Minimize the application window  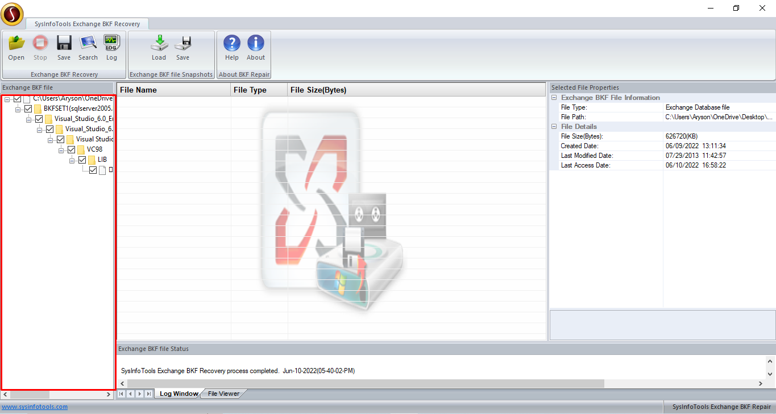click(x=711, y=8)
